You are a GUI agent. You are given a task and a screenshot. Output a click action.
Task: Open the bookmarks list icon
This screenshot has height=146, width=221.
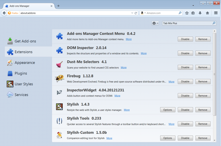[x=193, y=13]
